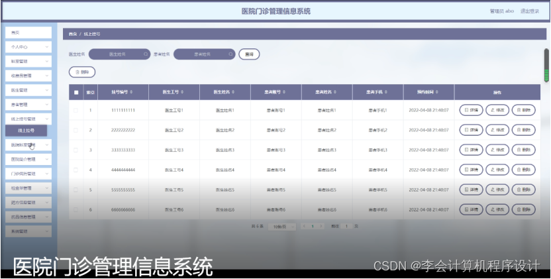Image resolution: width=551 pixels, height=279 pixels.
Task: Click 退出登录 in top bar
Action: [x=530, y=11]
